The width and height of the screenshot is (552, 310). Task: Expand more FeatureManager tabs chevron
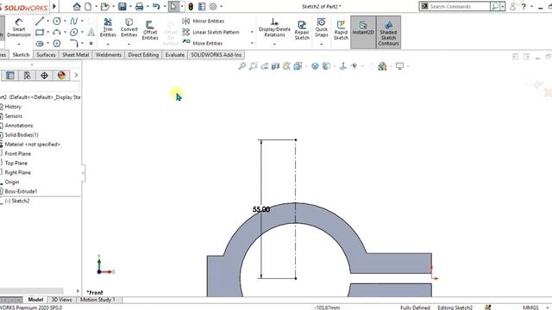77,75
